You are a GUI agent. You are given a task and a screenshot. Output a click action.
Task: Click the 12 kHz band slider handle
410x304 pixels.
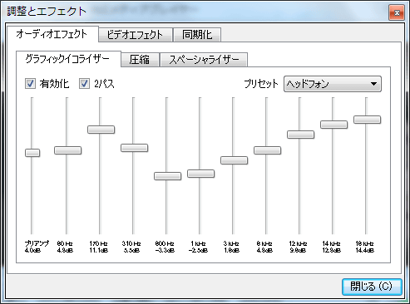[300, 135]
